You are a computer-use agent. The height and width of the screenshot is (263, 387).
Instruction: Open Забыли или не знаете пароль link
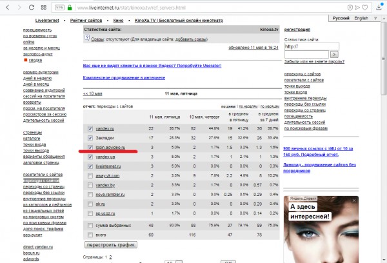314,62
